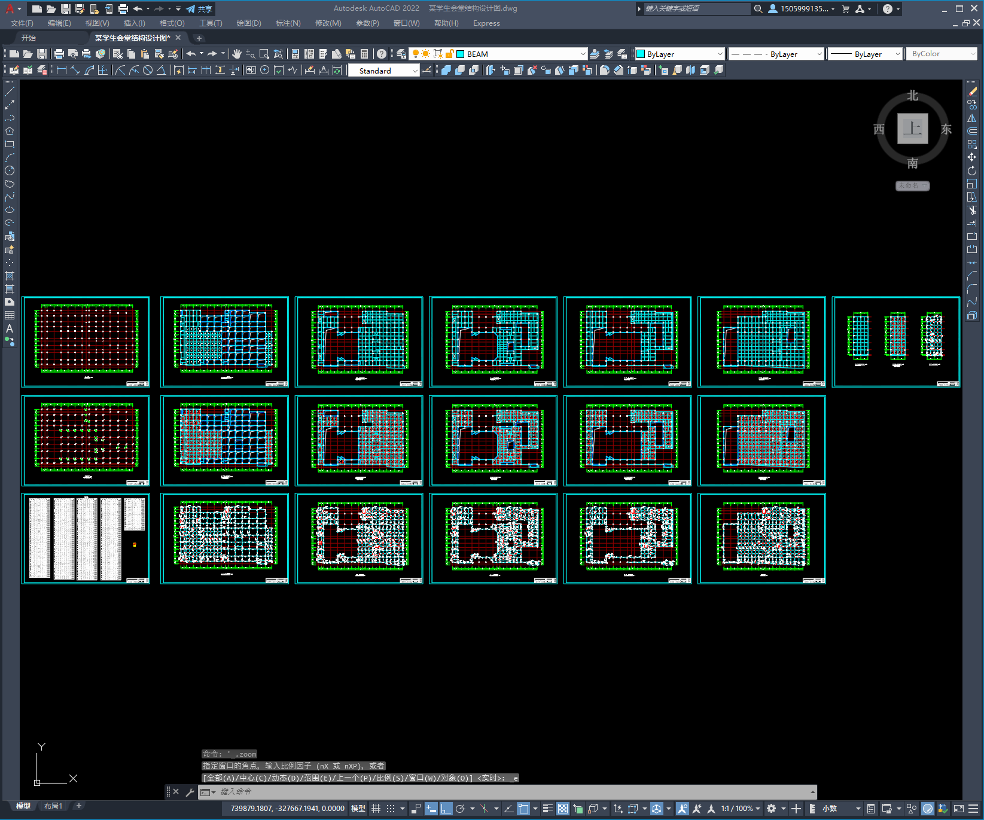Click the cyan ByLayer color swatch

click(x=641, y=54)
